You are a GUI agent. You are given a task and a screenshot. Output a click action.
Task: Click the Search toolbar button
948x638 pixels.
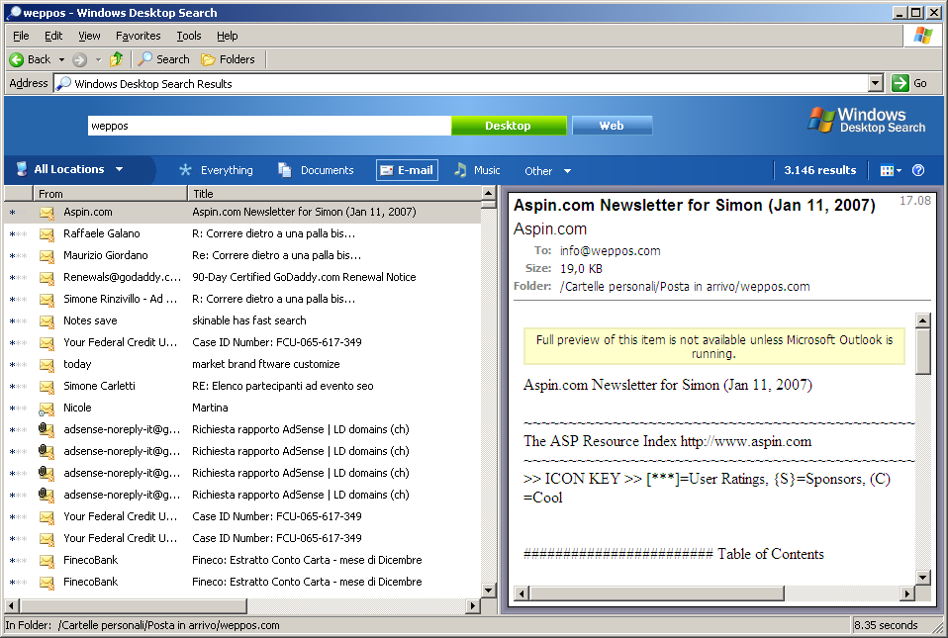pos(164,59)
